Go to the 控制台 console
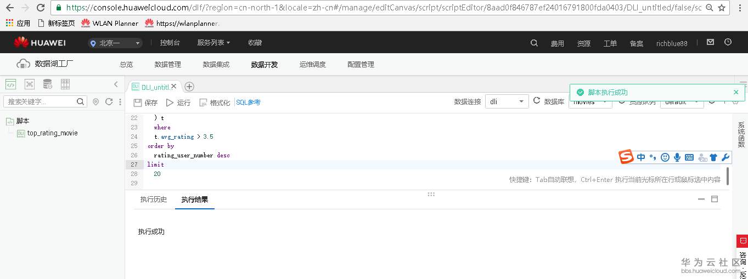748x279 pixels. point(170,43)
